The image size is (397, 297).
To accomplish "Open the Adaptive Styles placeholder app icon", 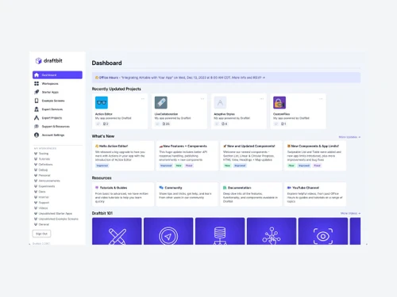I will tap(220, 103).
